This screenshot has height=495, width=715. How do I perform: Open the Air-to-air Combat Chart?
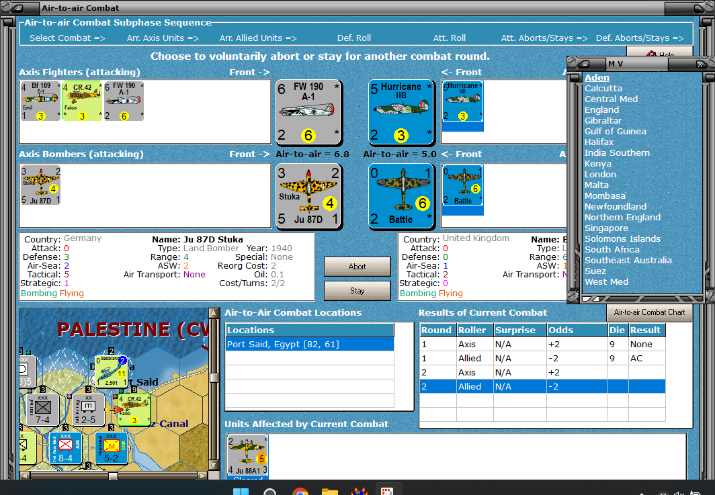pyautogui.click(x=649, y=312)
